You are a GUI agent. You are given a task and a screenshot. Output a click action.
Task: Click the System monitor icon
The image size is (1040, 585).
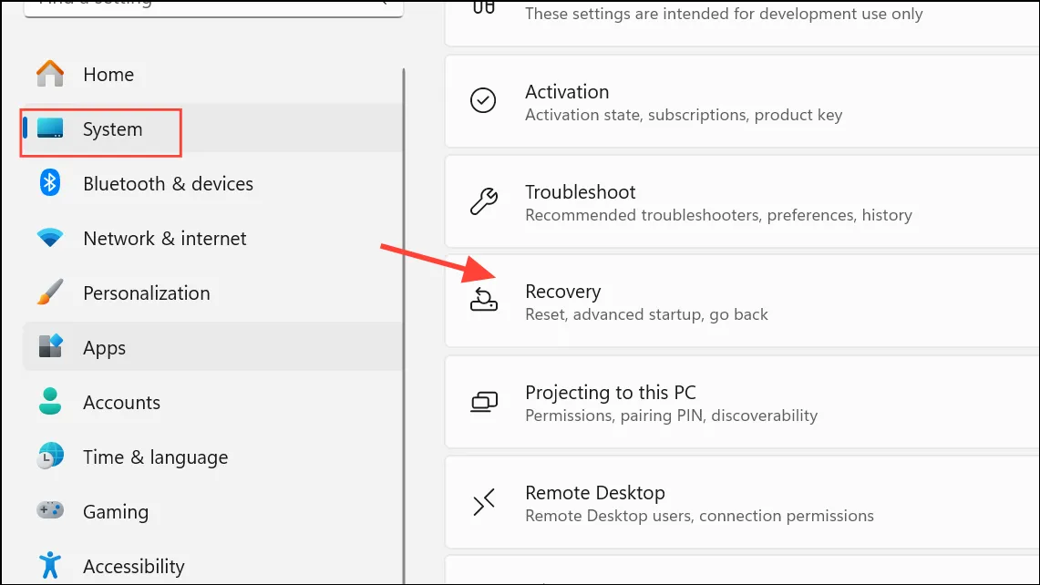50,128
